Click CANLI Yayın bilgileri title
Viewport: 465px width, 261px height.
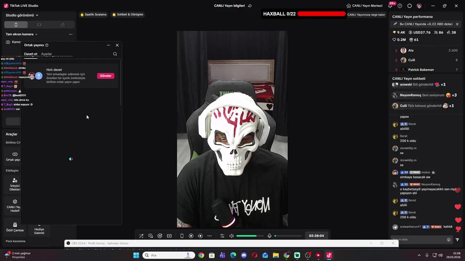coord(230,6)
